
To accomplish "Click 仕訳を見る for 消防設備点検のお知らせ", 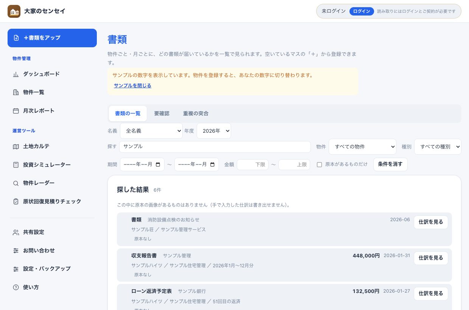I will [431, 222].
